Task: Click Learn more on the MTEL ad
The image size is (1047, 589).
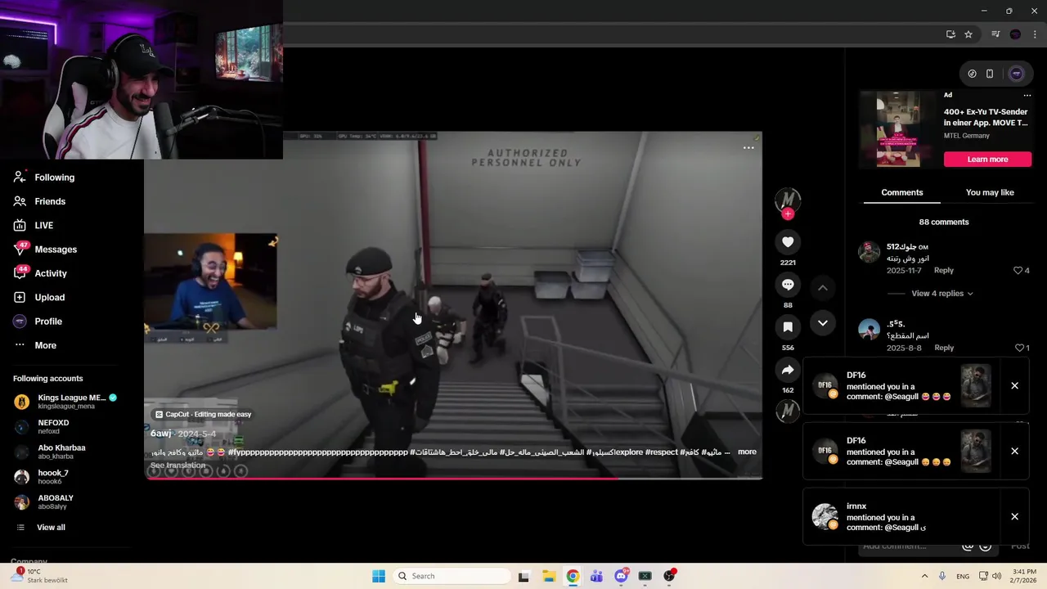Action: point(987,160)
